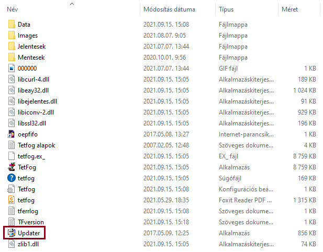Select the zlib1.dll file name

click(28, 244)
